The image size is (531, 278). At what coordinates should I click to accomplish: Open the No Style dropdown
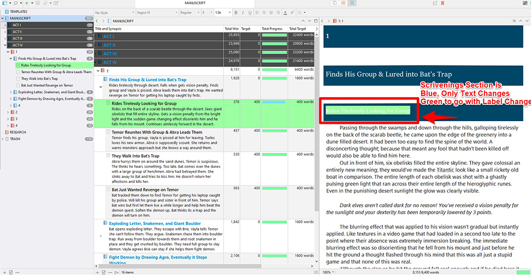tap(115, 13)
